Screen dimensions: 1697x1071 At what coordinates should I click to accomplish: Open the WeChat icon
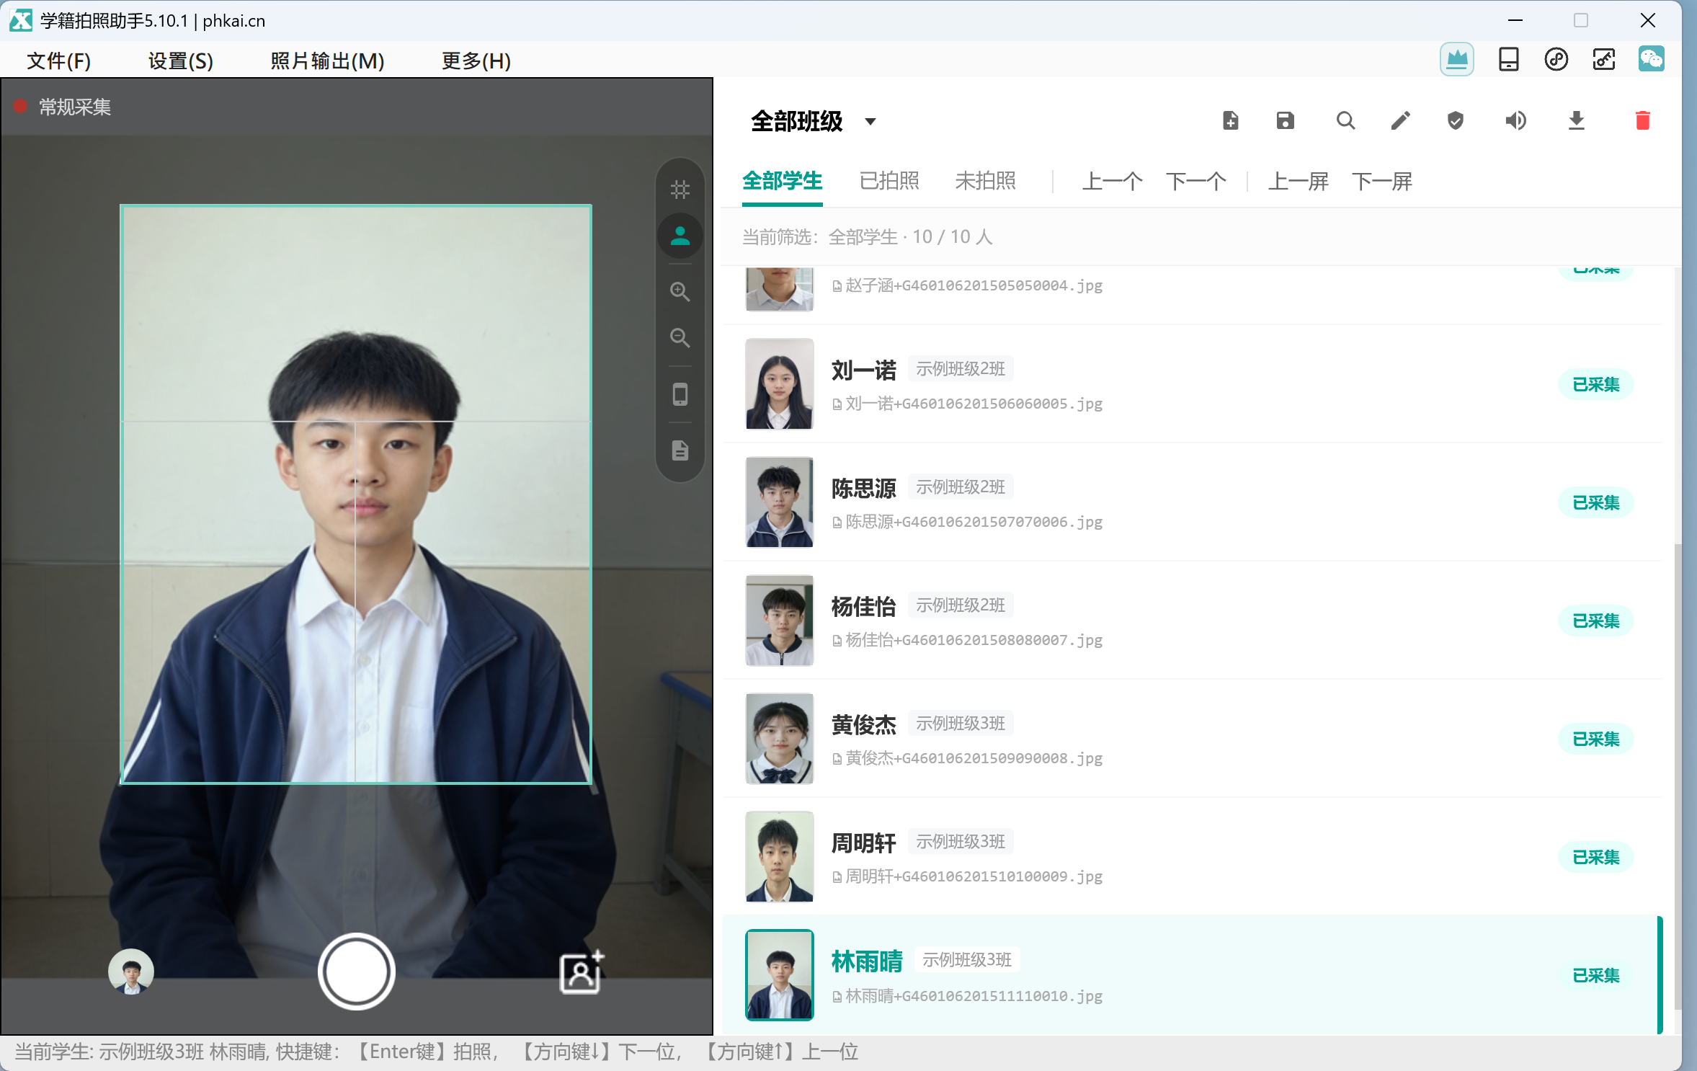[x=1651, y=59]
